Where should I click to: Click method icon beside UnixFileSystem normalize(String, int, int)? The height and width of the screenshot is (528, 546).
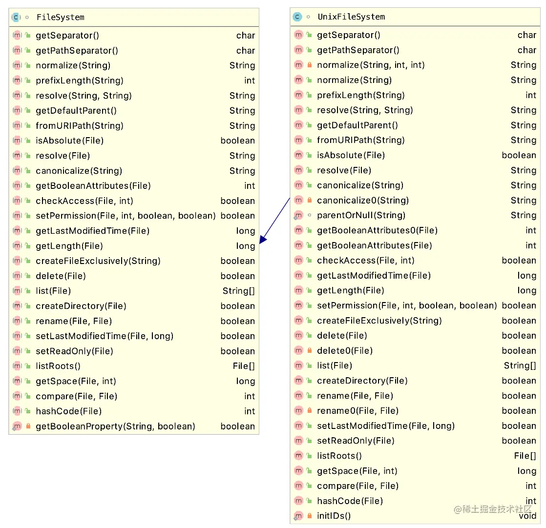coord(298,65)
